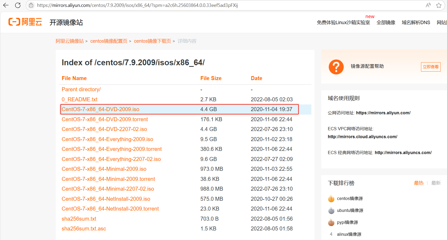Download CentOS-7-x86_64-NetInstall-2009.iso

[x=106, y=199]
